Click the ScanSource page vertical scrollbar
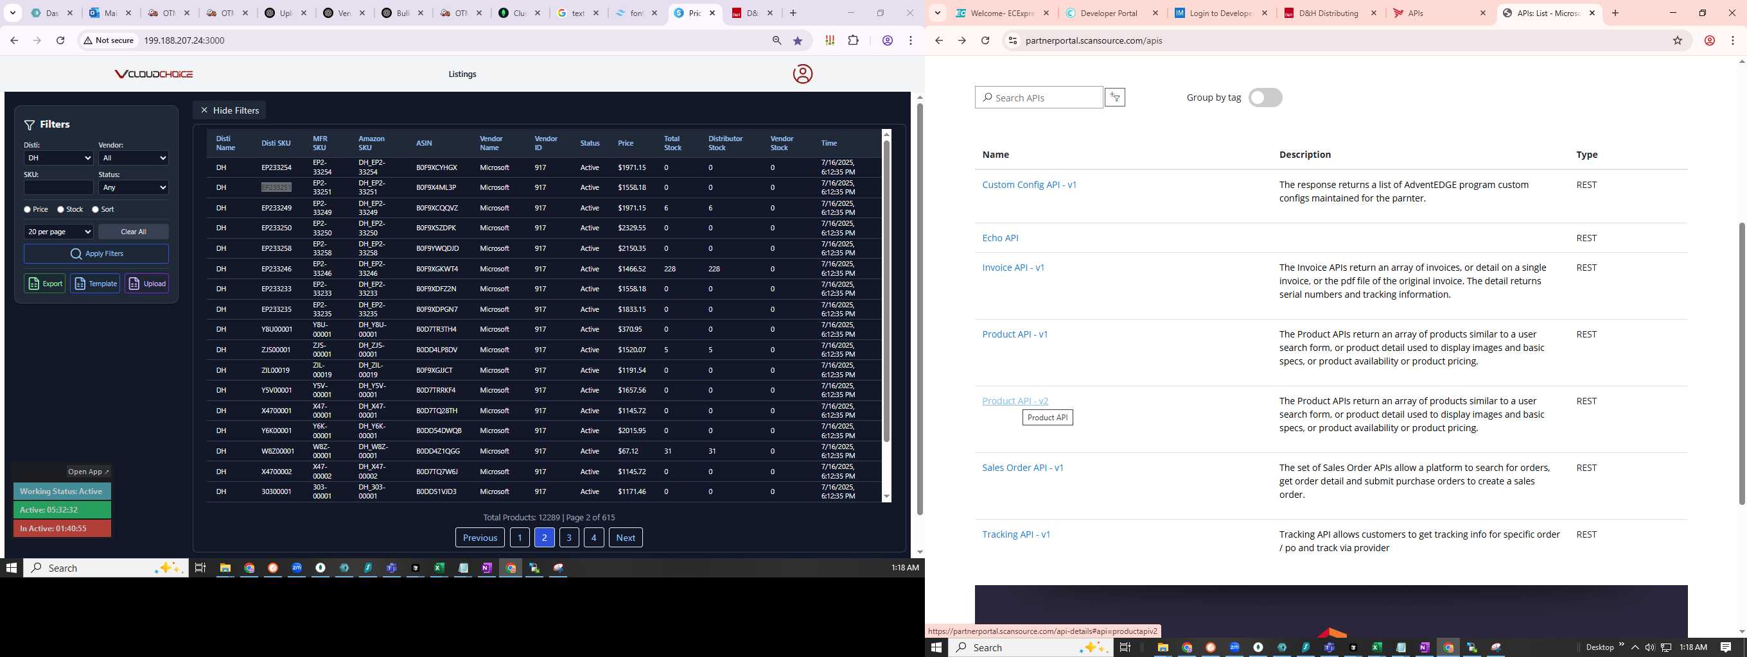 (1742, 364)
